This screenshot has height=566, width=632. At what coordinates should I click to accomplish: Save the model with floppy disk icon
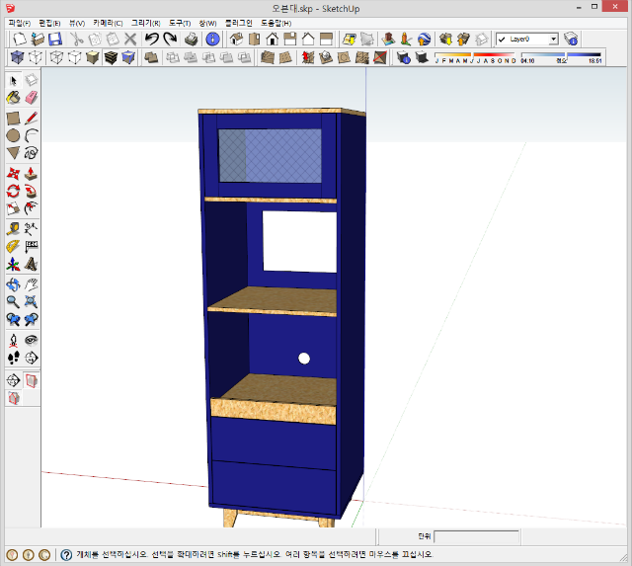pos(55,40)
